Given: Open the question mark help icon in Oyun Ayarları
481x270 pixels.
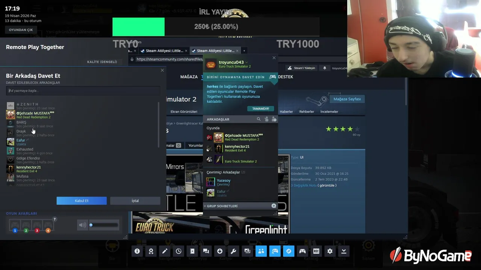Looking at the screenshot, I should (x=54, y=219).
